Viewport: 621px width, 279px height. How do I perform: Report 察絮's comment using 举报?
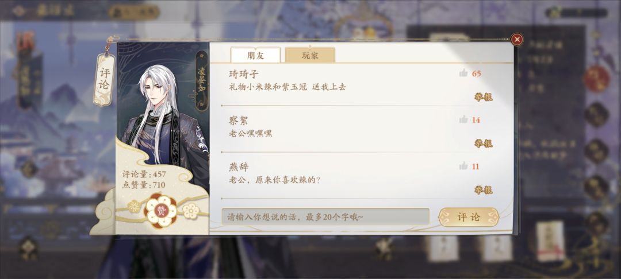(x=483, y=144)
